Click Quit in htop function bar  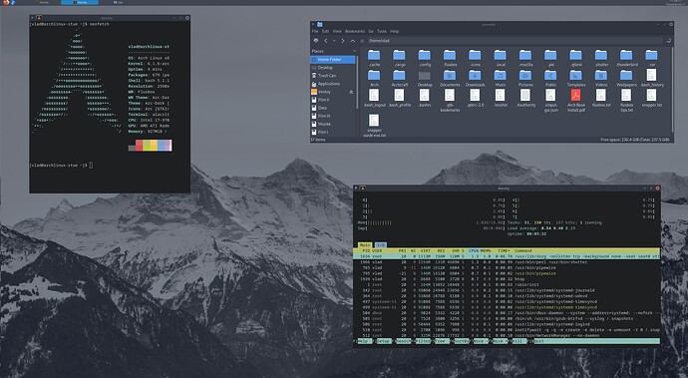[538, 341]
